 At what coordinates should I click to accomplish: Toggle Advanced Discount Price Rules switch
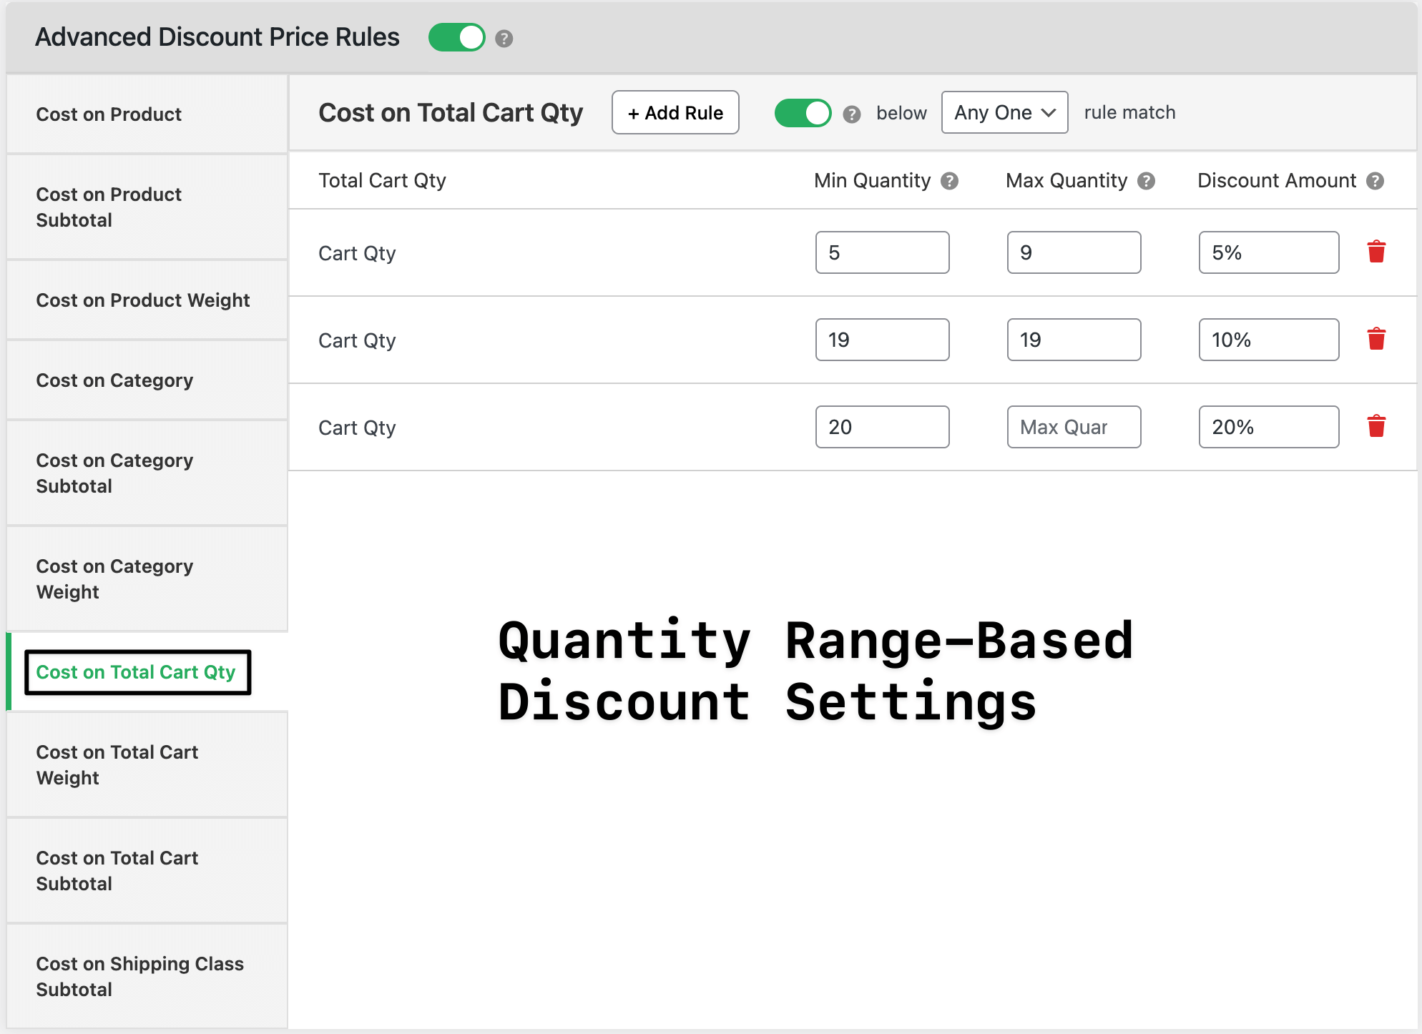[456, 37]
